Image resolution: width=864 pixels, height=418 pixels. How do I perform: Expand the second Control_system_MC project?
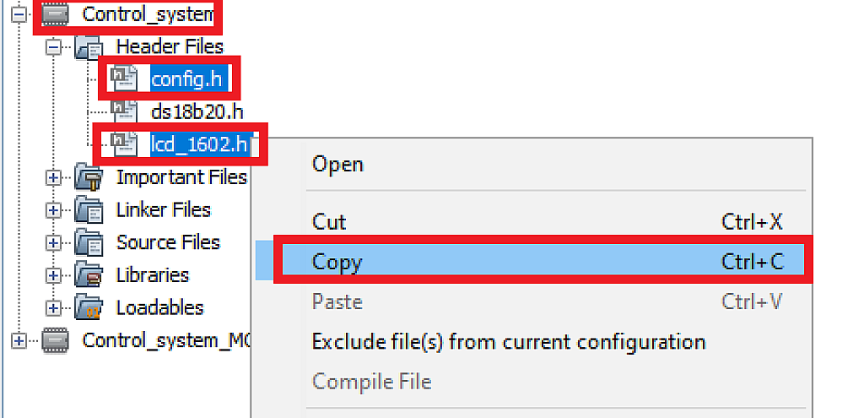pyautogui.click(x=19, y=340)
